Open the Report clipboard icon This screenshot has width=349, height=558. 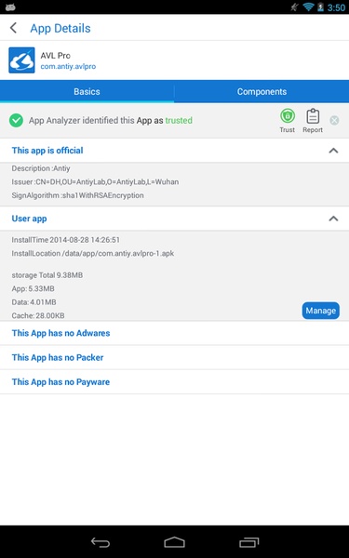(x=313, y=116)
